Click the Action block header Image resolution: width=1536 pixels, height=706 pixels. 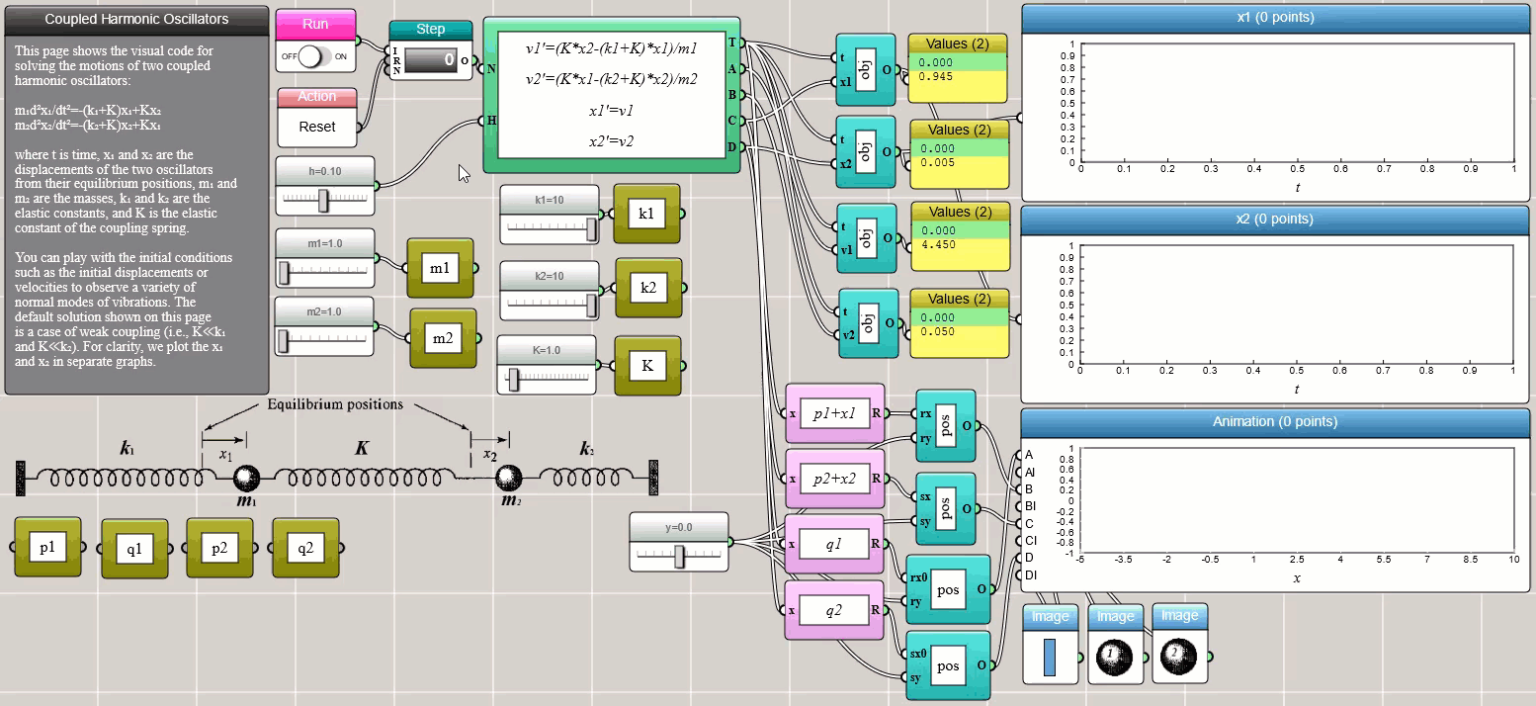(316, 97)
